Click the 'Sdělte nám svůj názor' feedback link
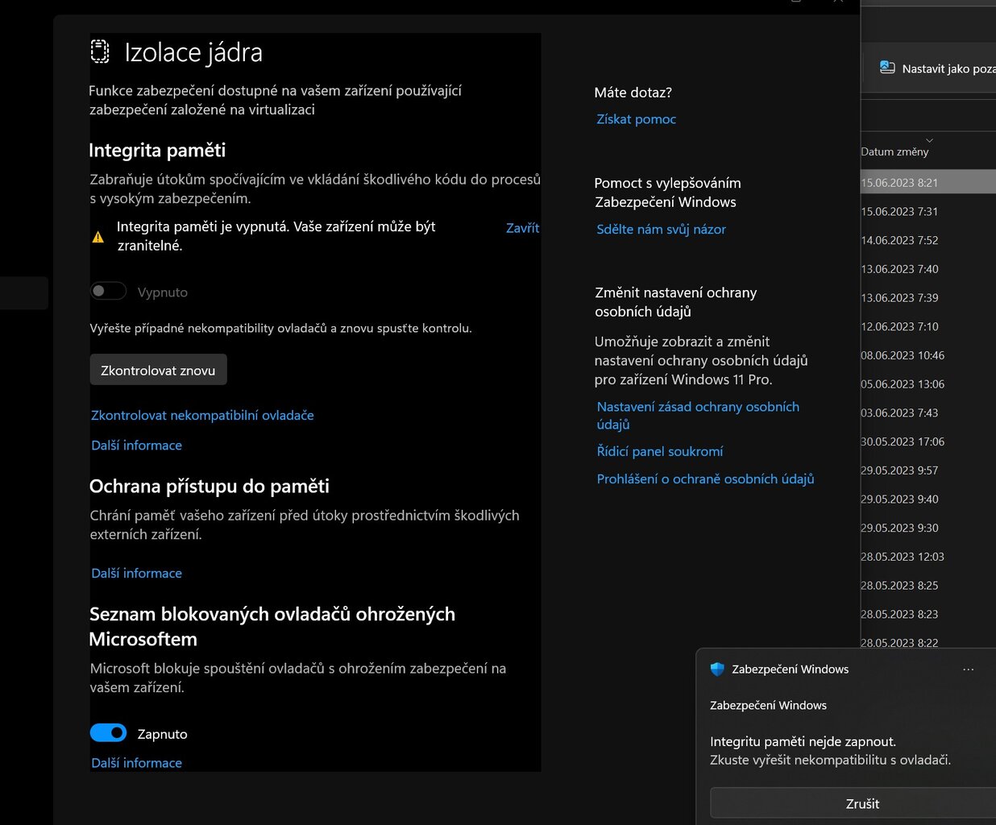996x825 pixels. pos(661,230)
